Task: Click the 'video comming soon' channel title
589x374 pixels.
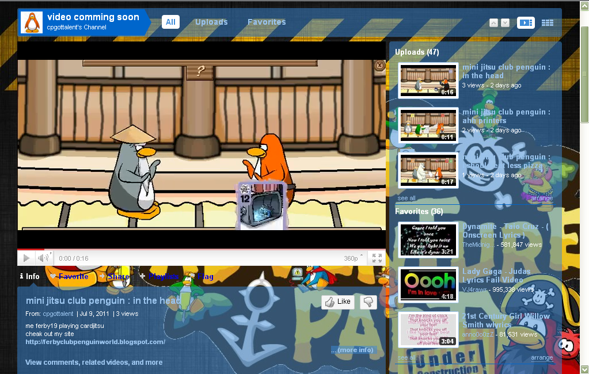Action: (93, 17)
